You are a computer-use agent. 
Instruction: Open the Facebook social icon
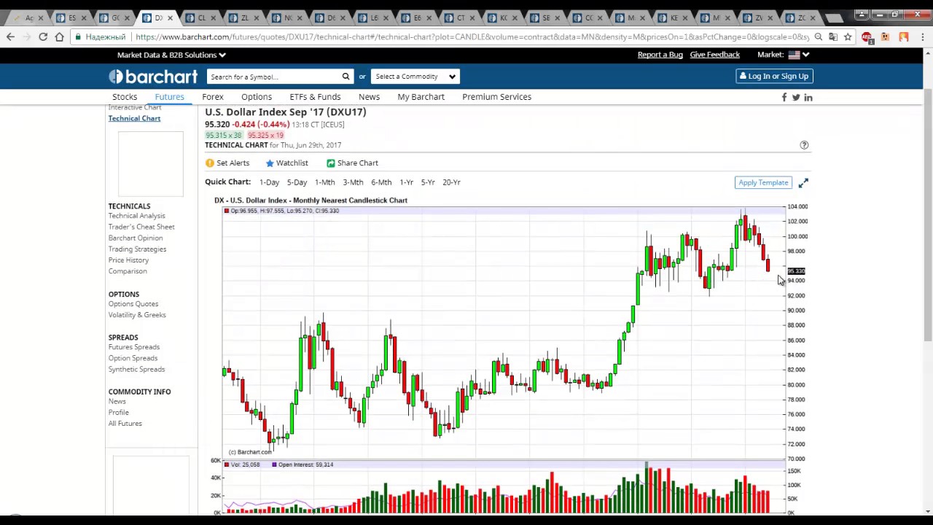click(784, 97)
